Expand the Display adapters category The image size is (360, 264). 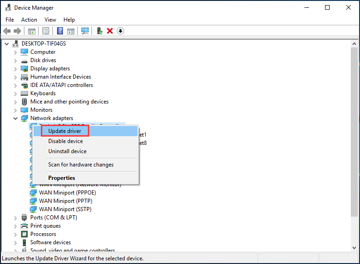click(x=15, y=69)
